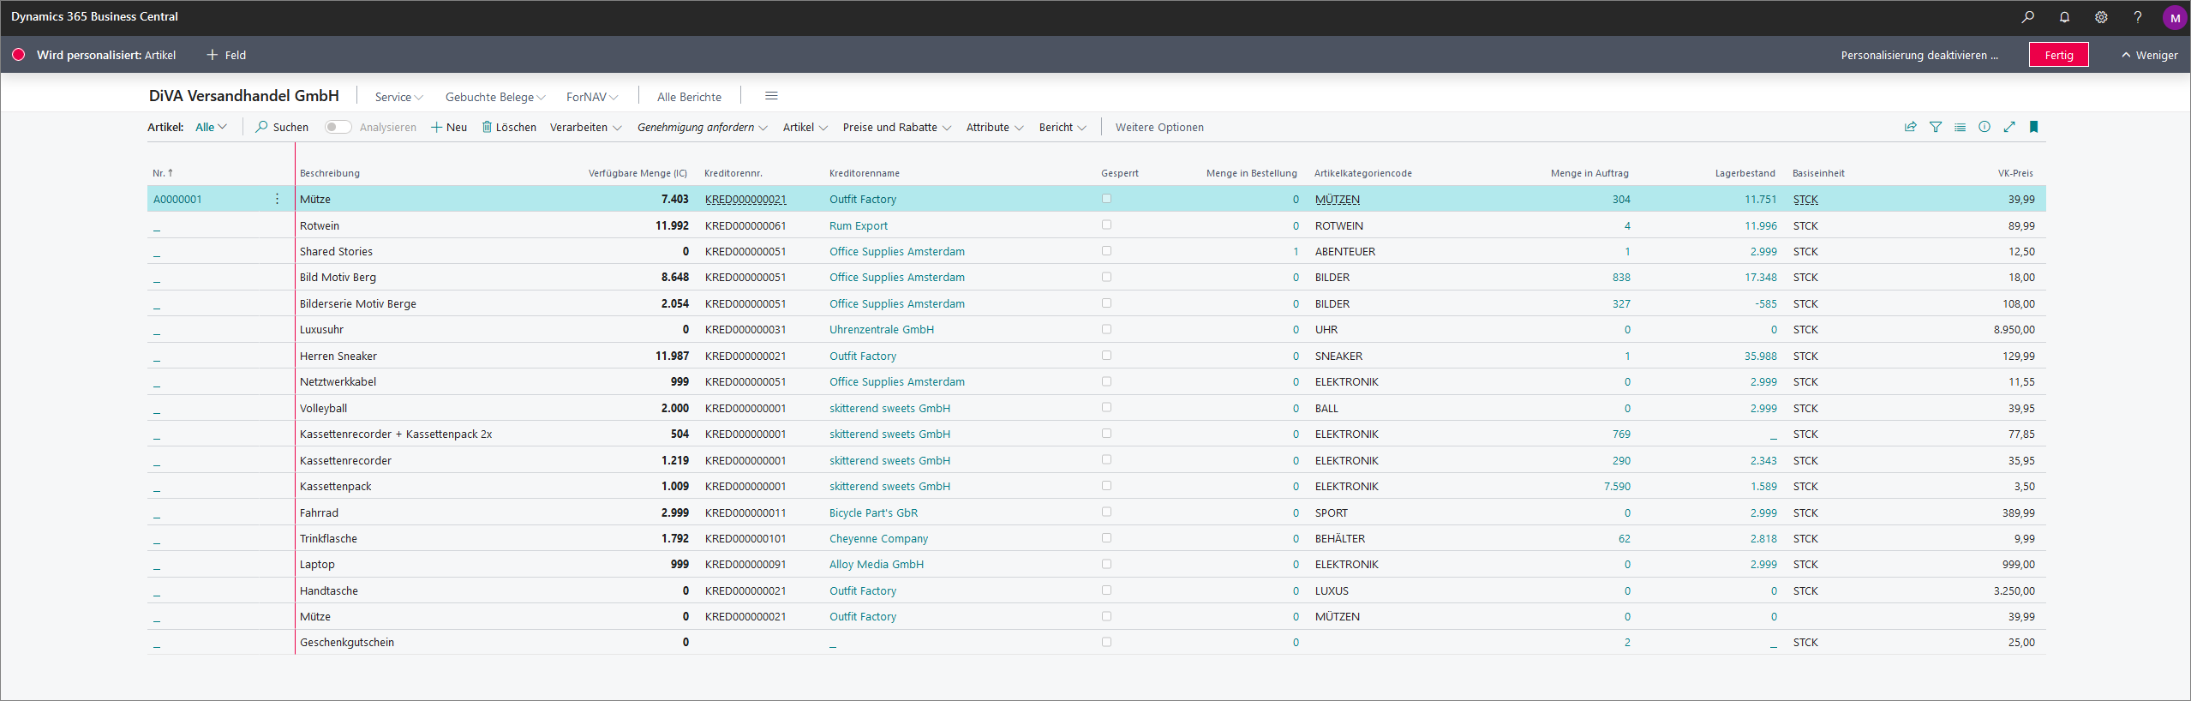The image size is (2191, 701).
Task: Expand the Gebuchte Belege menu
Action: pos(495,97)
